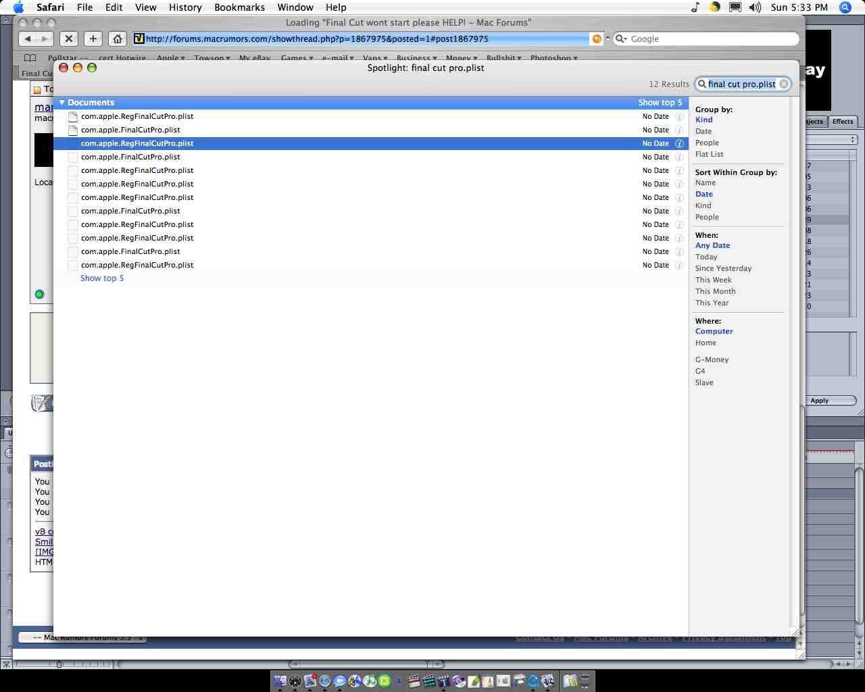This screenshot has height=692, width=865.
Task: Click the Google search field
Action: click(706, 39)
